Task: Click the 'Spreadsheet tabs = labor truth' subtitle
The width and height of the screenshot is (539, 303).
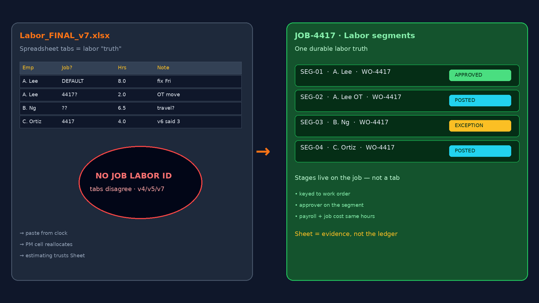Action: click(x=70, y=49)
